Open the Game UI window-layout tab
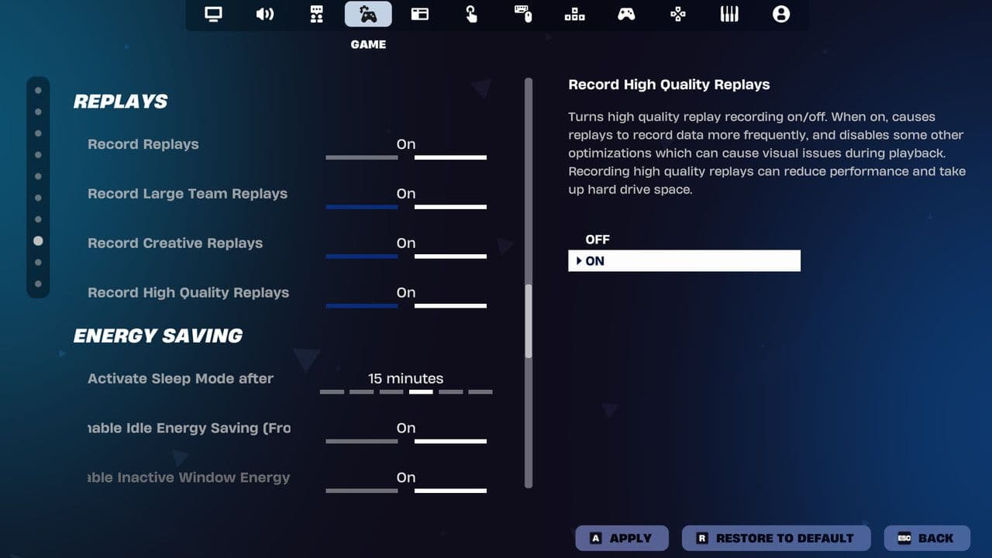 pos(420,14)
